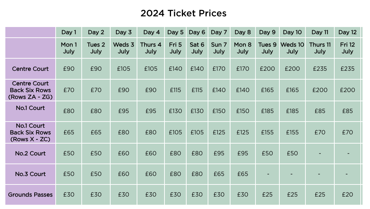Select the Centre Court row label
This screenshot has height=209, width=370.
pyautogui.click(x=30, y=69)
